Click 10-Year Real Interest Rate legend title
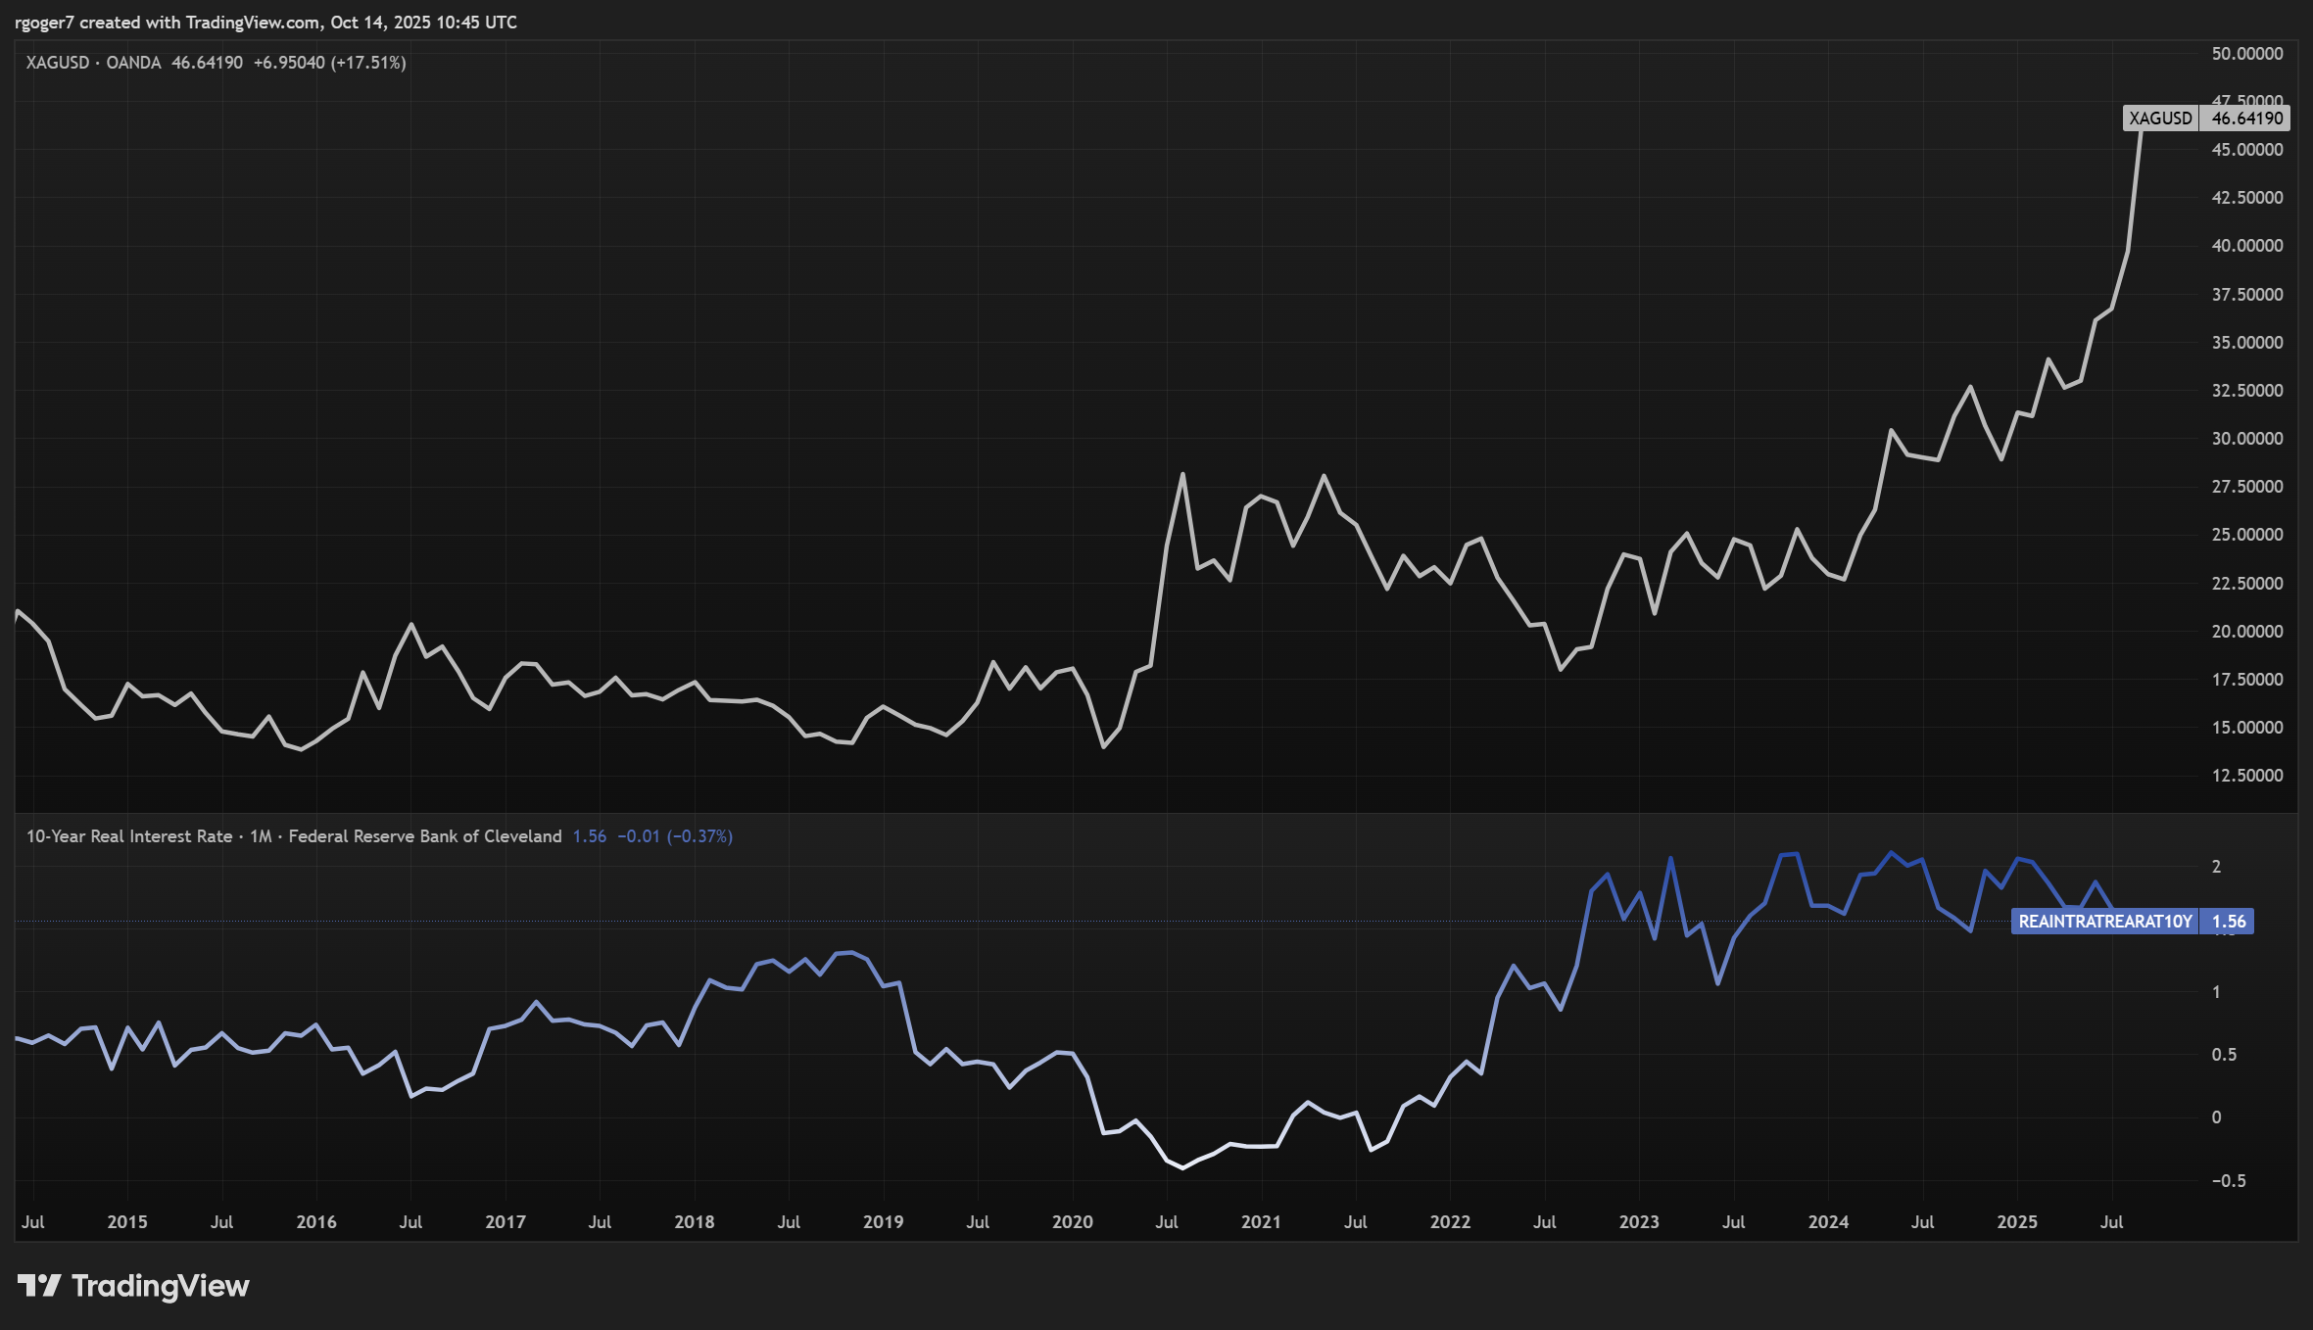This screenshot has width=2313, height=1330. [x=128, y=836]
